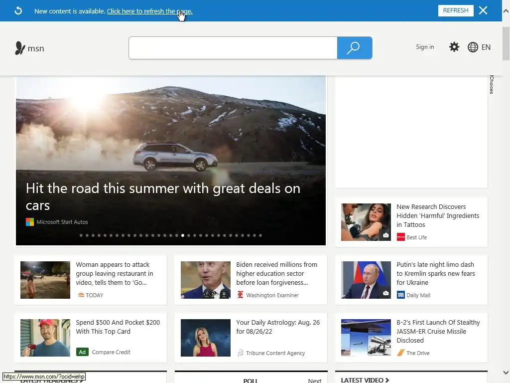Click Compare Credit advertiser label

click(111, 352)
